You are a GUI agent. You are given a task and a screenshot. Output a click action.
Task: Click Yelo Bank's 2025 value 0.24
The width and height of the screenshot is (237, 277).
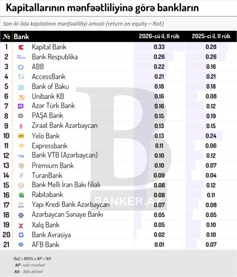click(x=211, y=136)
